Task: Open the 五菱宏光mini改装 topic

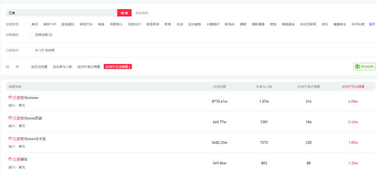Action: [28, 118]
